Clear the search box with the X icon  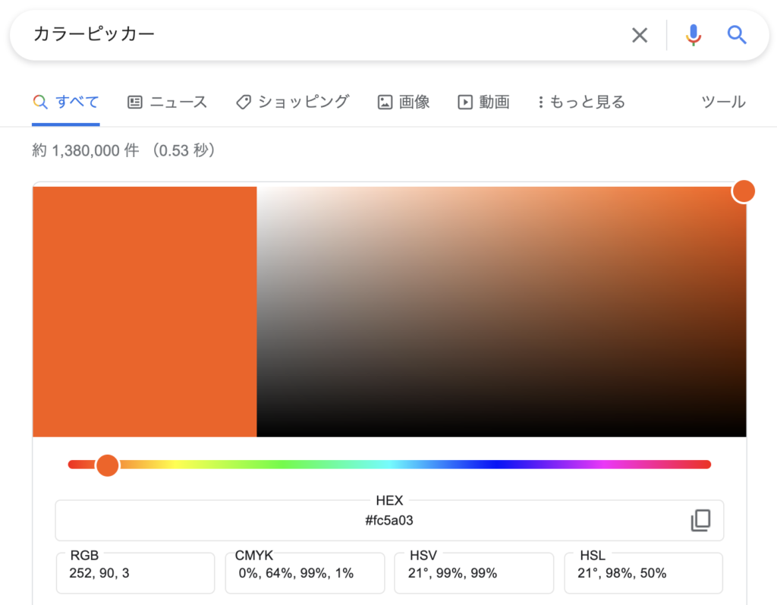coord(640,35)
